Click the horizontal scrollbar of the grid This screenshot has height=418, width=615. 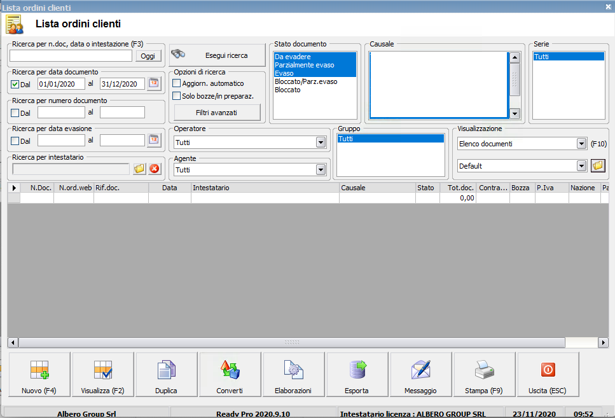292,342
